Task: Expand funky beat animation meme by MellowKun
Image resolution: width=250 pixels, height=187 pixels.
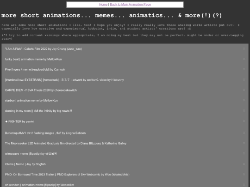Action: (x=125, y=59)
